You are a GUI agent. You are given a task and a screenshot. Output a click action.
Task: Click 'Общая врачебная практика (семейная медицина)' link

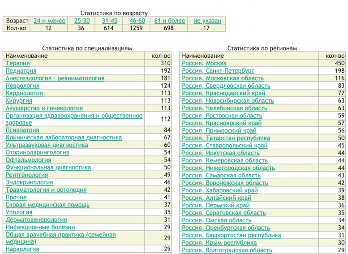[60, 238]
